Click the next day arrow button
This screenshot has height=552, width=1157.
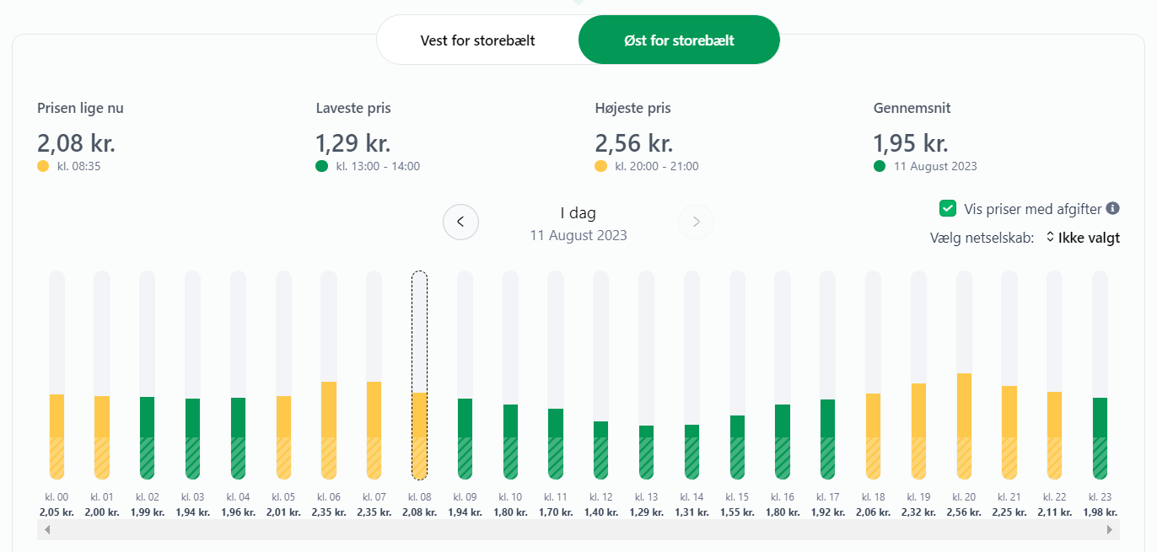(696, 222)
